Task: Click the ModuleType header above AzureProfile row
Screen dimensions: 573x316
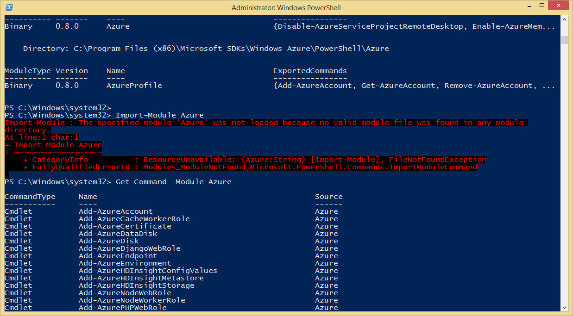Action: (28, 71)
